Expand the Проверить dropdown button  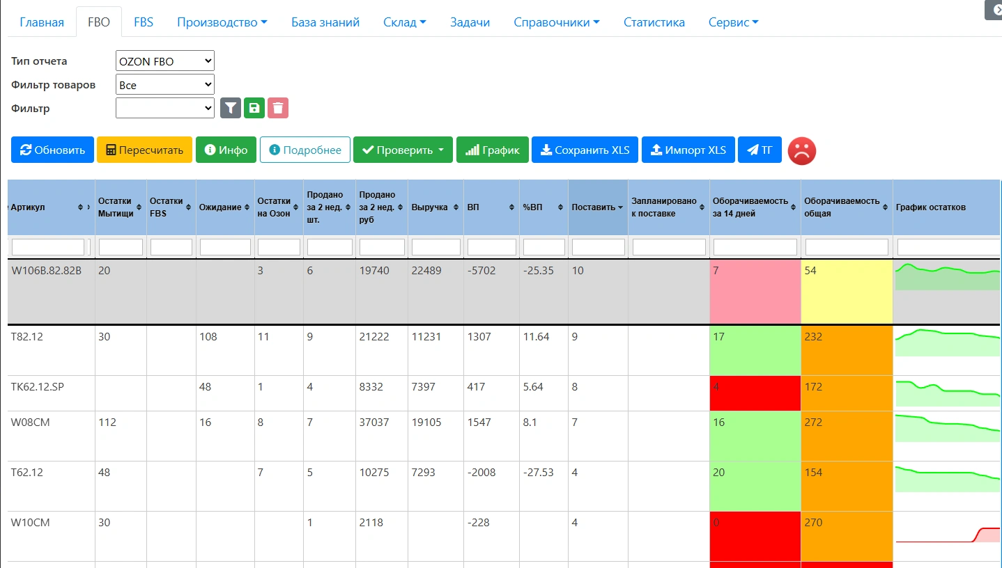pos(403,150)
